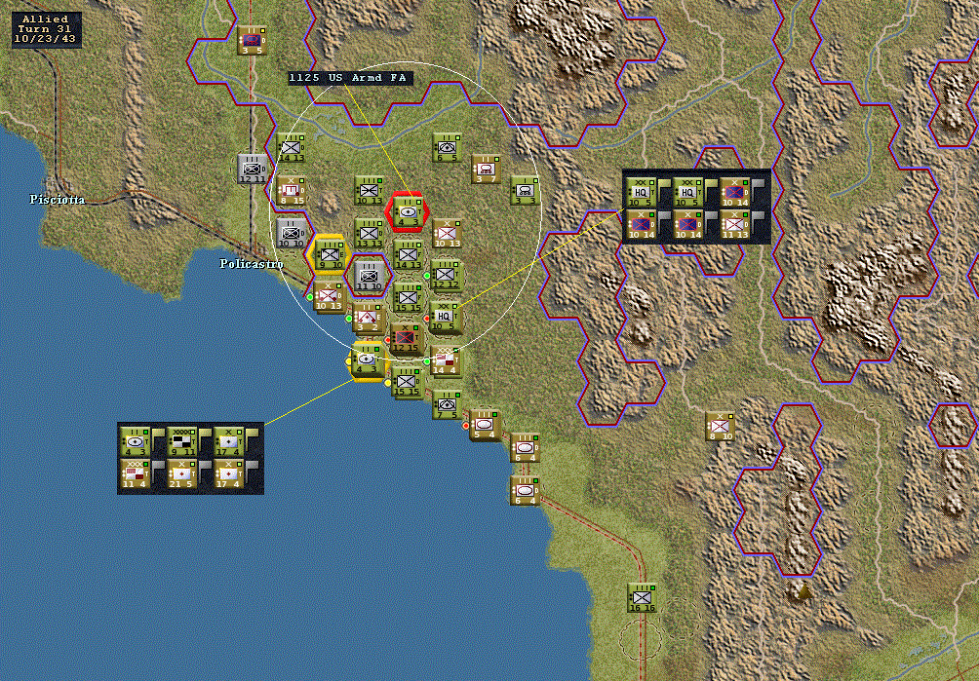Click the infantry unit 15-15 marked D
The width and height of the screenshot is (979, 681).
coord(407,382)
